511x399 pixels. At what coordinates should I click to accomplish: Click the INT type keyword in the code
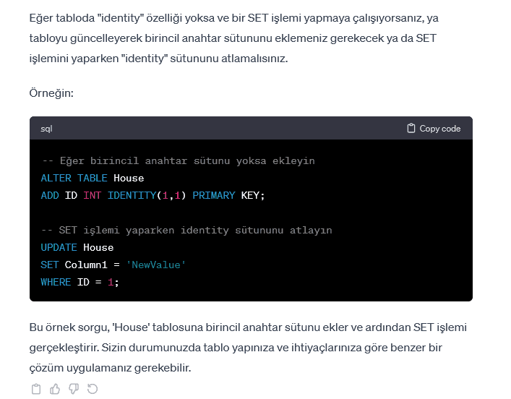[x=92, y=195]
